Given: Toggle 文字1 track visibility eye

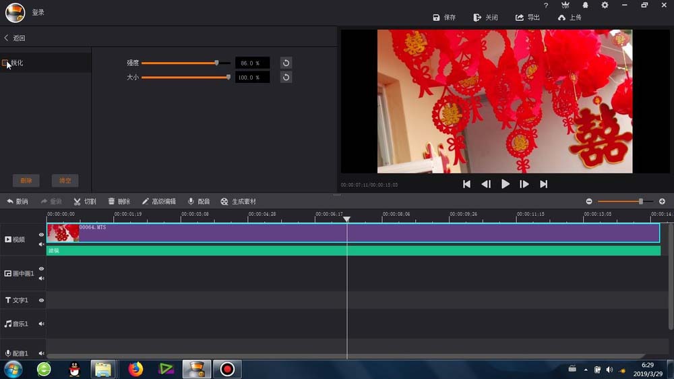Looking at the screenshot, I should pyautogui.click(x=41, y=300).
